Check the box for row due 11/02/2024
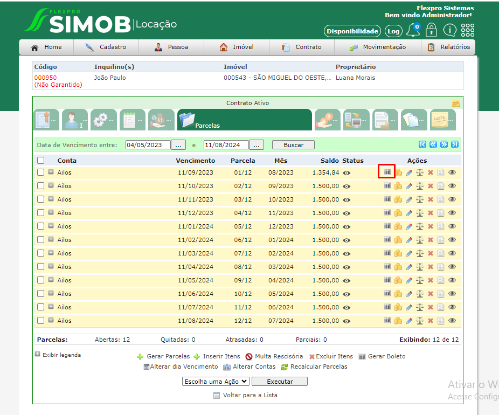 click(41, 240)
